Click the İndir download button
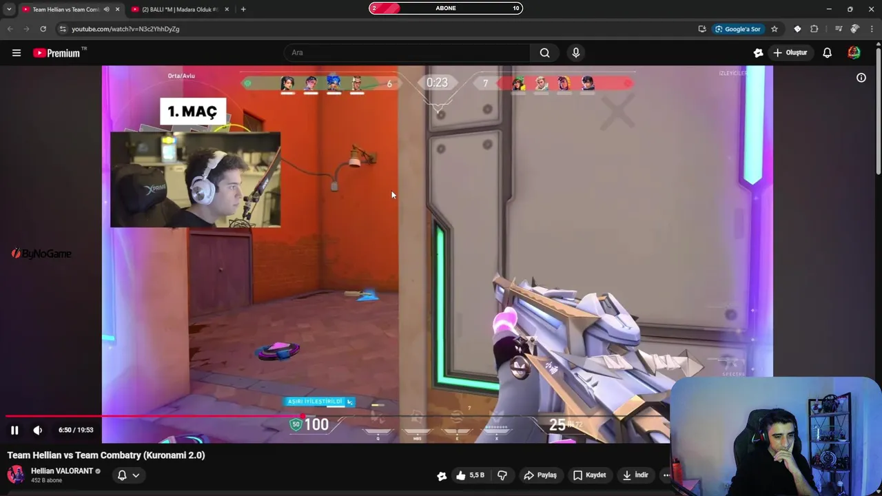The height and width of the screenshot is (496, 882). 635,475
